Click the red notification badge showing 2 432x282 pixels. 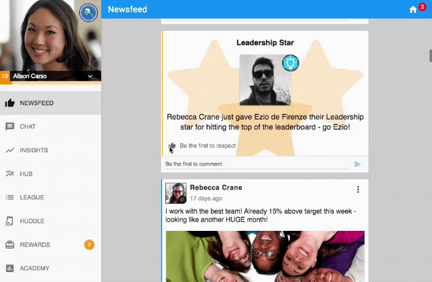(x=422, y=6)
